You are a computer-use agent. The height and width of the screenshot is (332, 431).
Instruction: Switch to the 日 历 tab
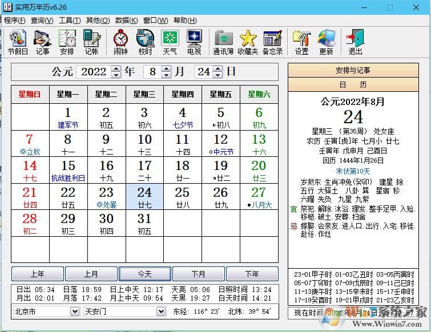353,84
